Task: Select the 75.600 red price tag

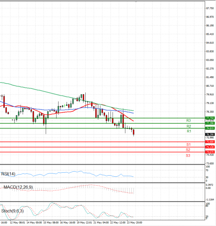Action: 210,142
